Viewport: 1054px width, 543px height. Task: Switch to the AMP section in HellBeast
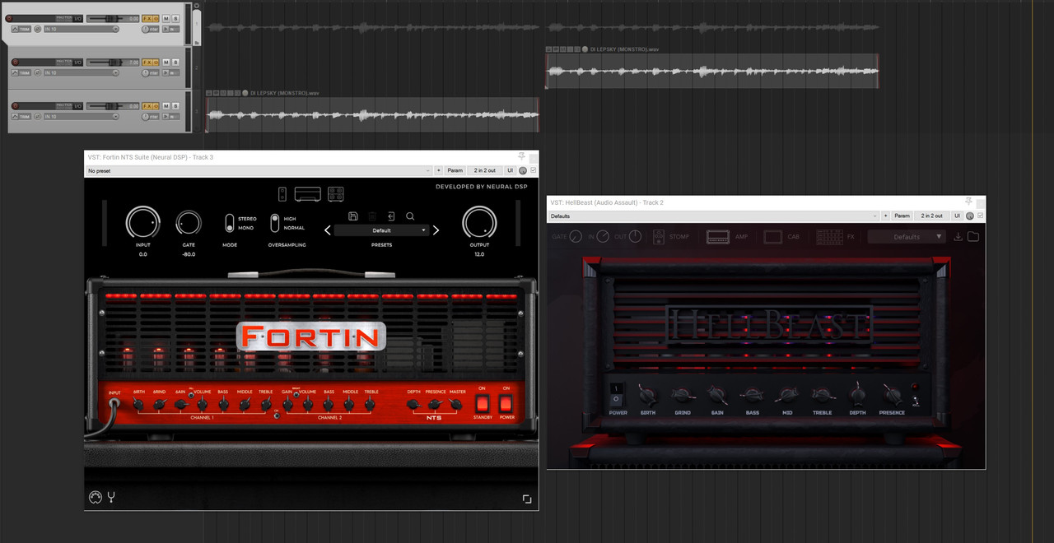tap(727, 237)
